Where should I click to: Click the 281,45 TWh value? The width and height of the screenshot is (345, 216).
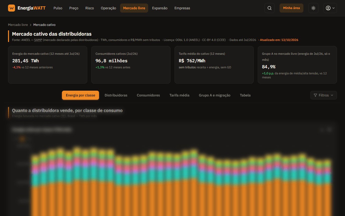pos(26,61)
